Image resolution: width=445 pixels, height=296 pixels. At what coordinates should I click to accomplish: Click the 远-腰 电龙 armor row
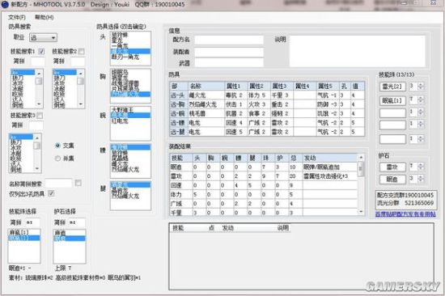point(267,123)
